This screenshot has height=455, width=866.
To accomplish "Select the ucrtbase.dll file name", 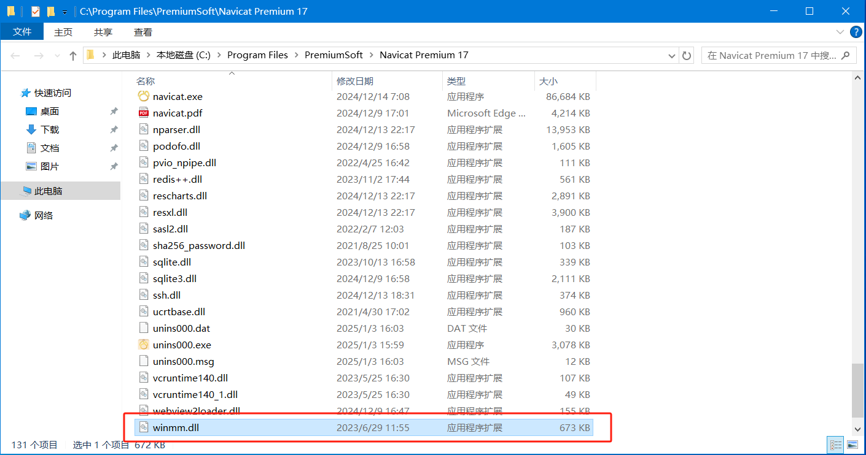I will pyautogui.click(x=179, y=312).
